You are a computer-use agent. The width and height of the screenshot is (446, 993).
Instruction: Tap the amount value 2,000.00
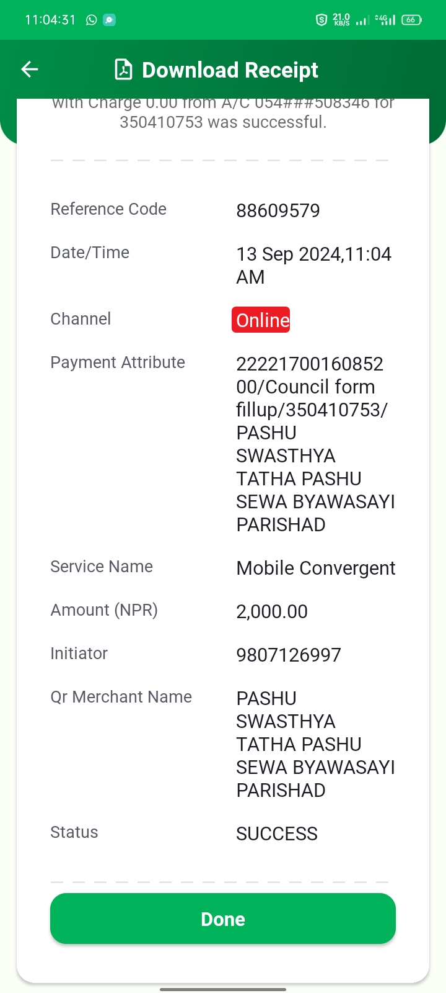272,611
